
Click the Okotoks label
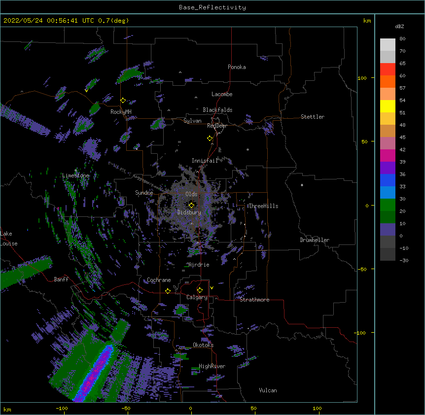click(x=203, y=345)
